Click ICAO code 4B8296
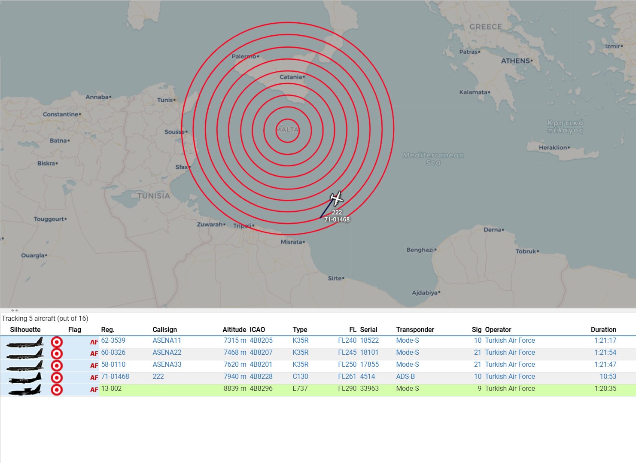The image size is (636, 463). (x=261, y=388)
